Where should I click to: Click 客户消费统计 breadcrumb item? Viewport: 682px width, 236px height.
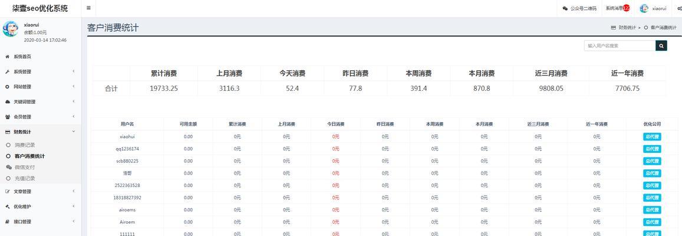663,27
